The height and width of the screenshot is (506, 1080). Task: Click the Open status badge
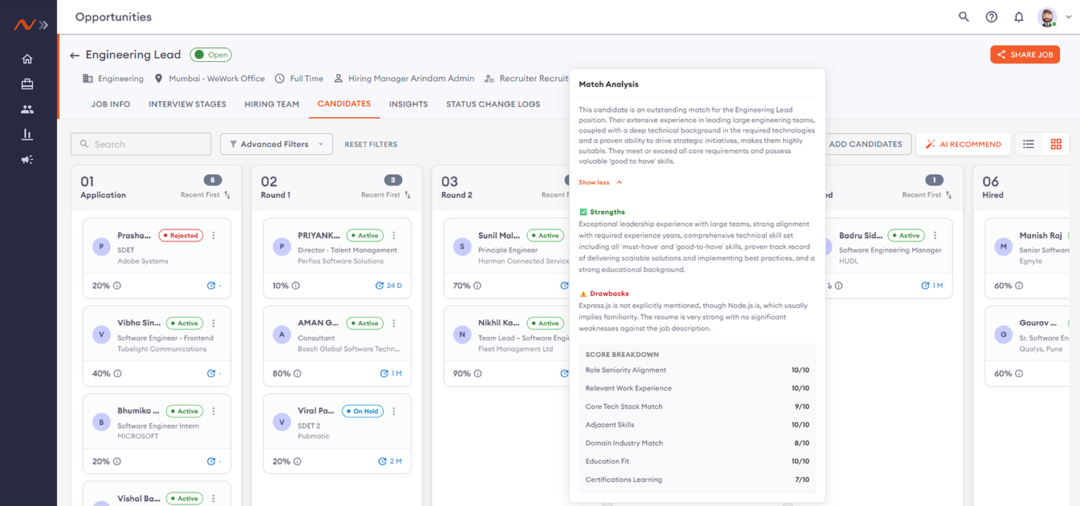click(211, 55)
